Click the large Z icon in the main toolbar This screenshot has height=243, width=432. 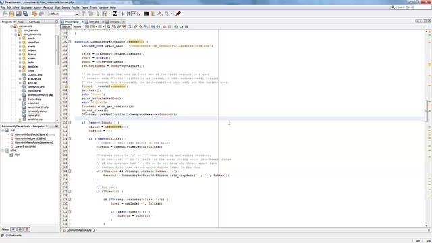point(115,13)
